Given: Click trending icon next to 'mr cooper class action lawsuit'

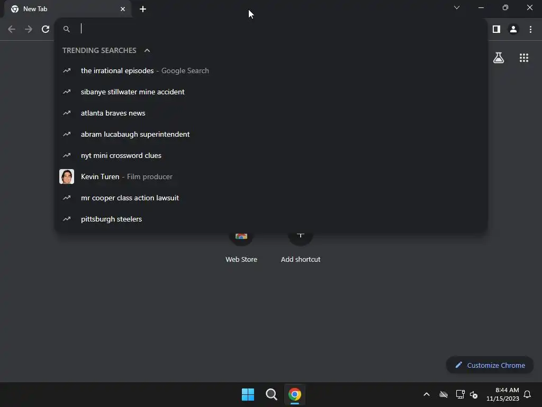Looking at the screenshot, I should pos(67,198).
